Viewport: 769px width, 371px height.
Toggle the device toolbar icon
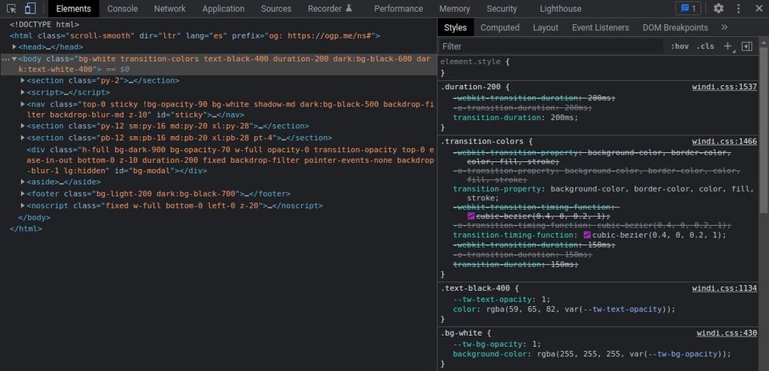[x=30, y=8]
